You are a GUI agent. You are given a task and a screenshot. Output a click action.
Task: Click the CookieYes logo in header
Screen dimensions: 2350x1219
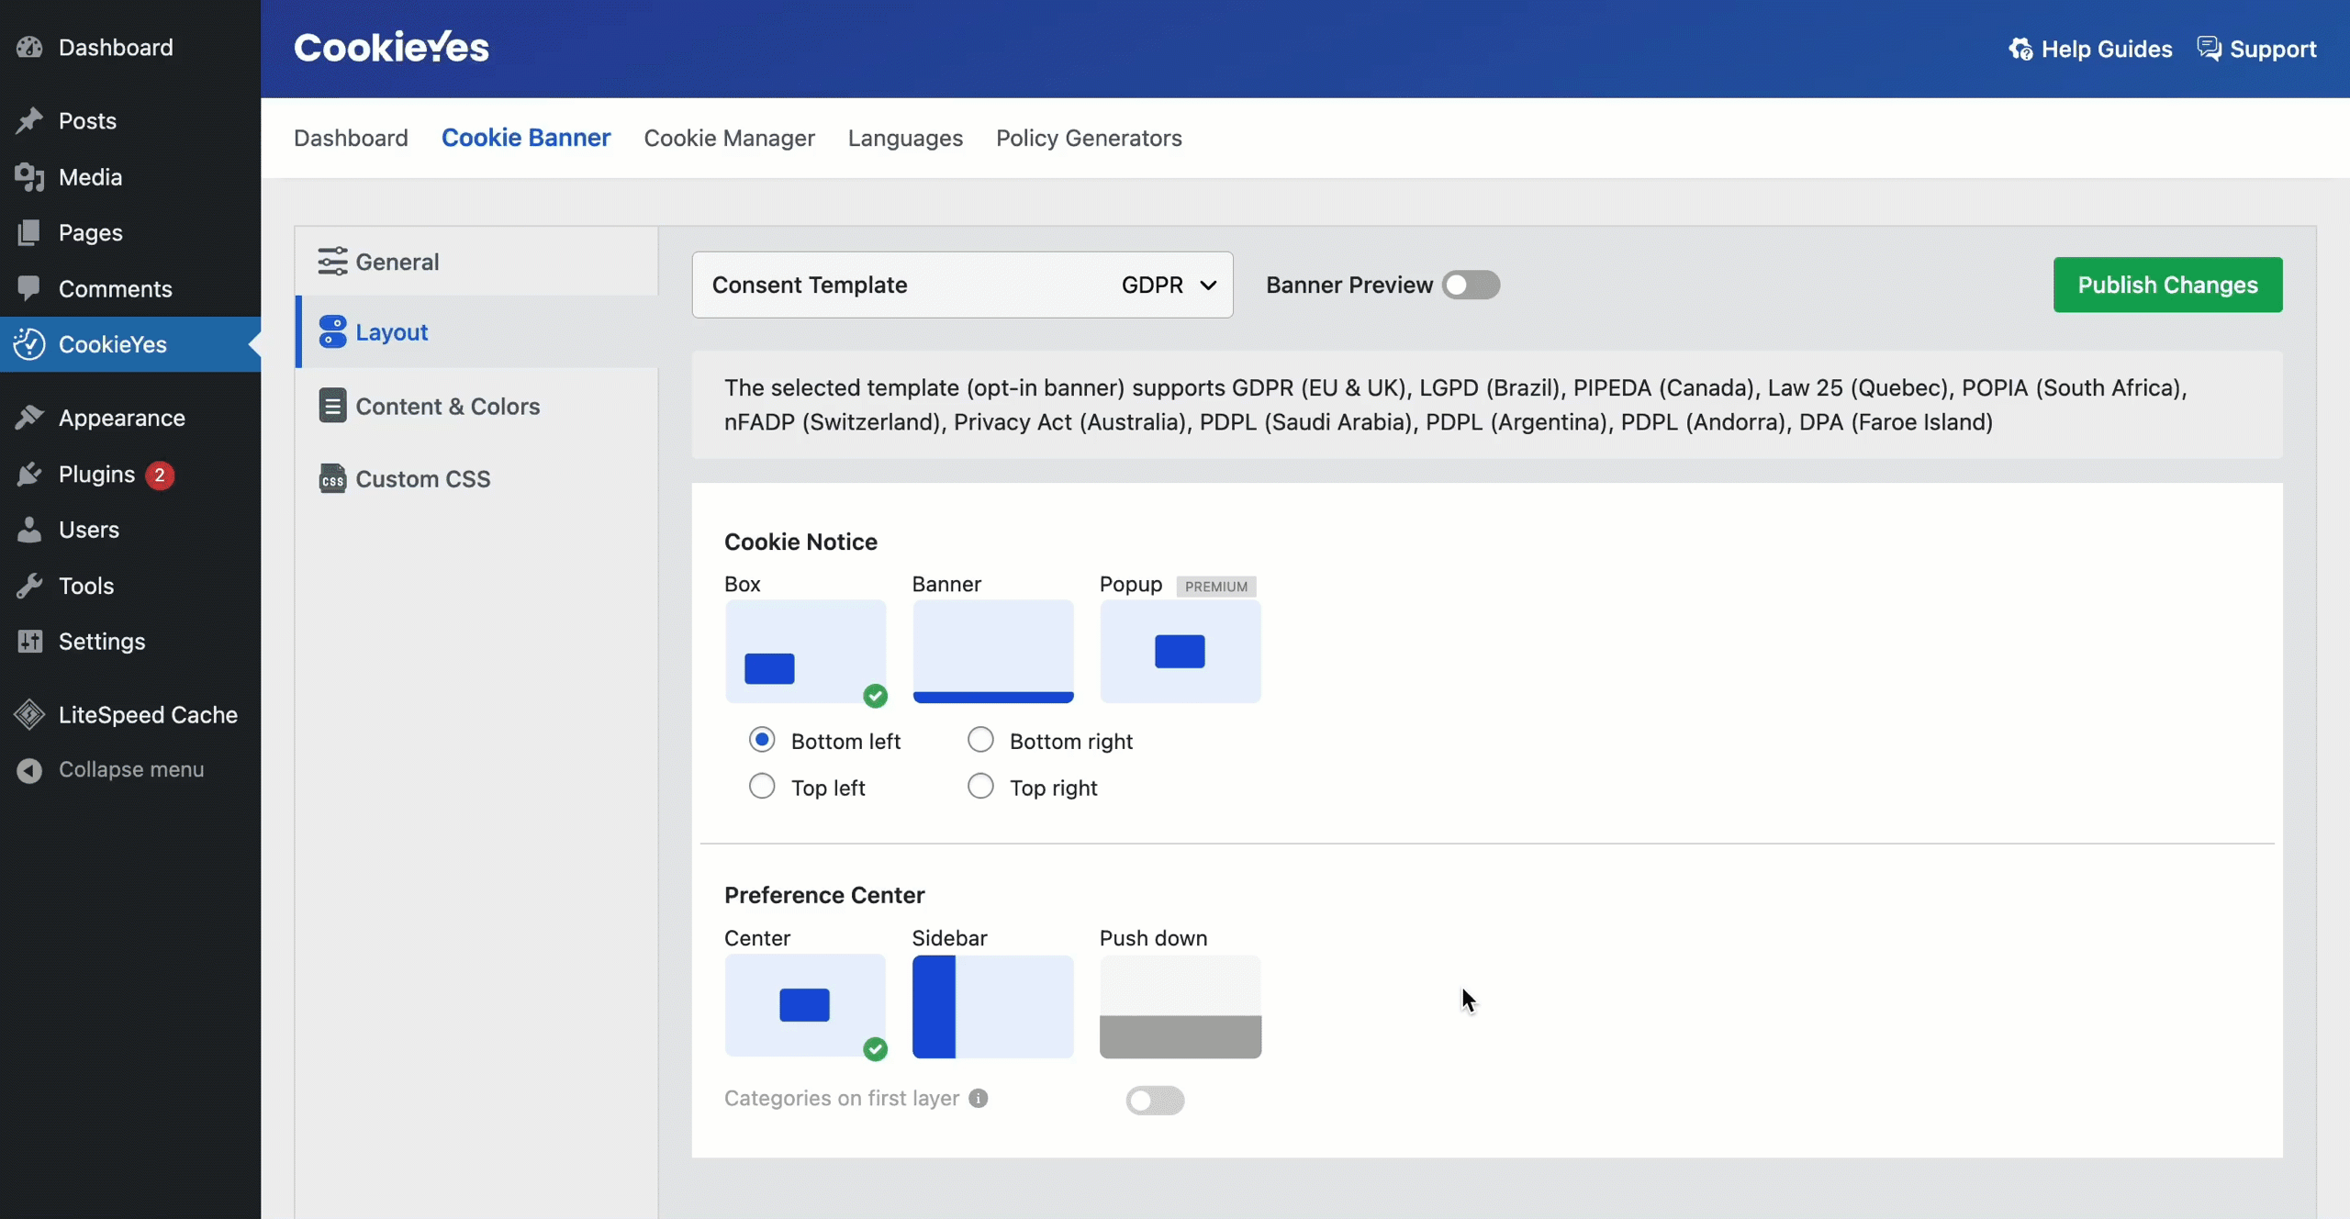pyautogui.click(x=391, y=47)
